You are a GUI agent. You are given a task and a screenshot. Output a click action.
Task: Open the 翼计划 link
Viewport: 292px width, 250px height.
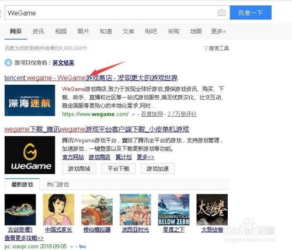(x=124, y=157)
